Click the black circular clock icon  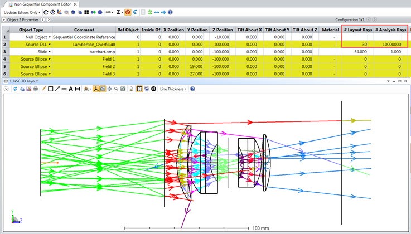[x=153, y=89]
